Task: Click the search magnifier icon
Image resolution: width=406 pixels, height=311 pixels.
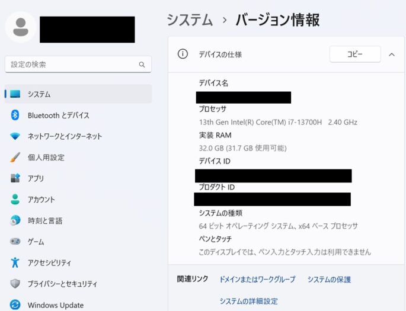Action: tap(142, 65)
